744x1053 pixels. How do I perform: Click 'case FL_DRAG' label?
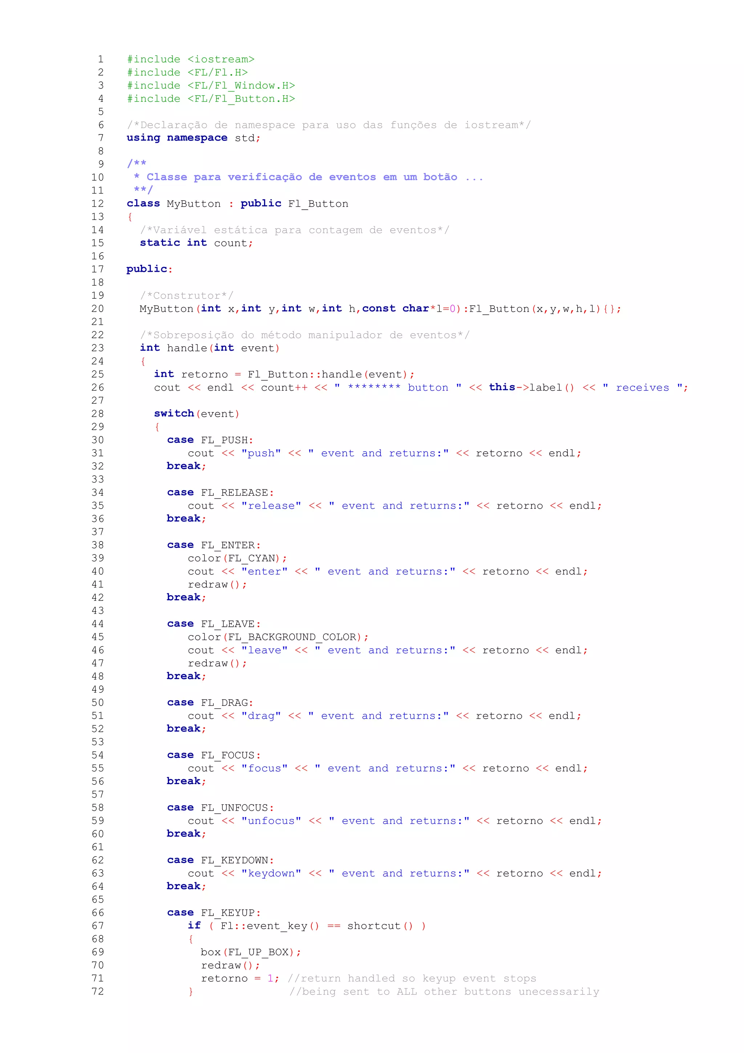coord(210,703)
